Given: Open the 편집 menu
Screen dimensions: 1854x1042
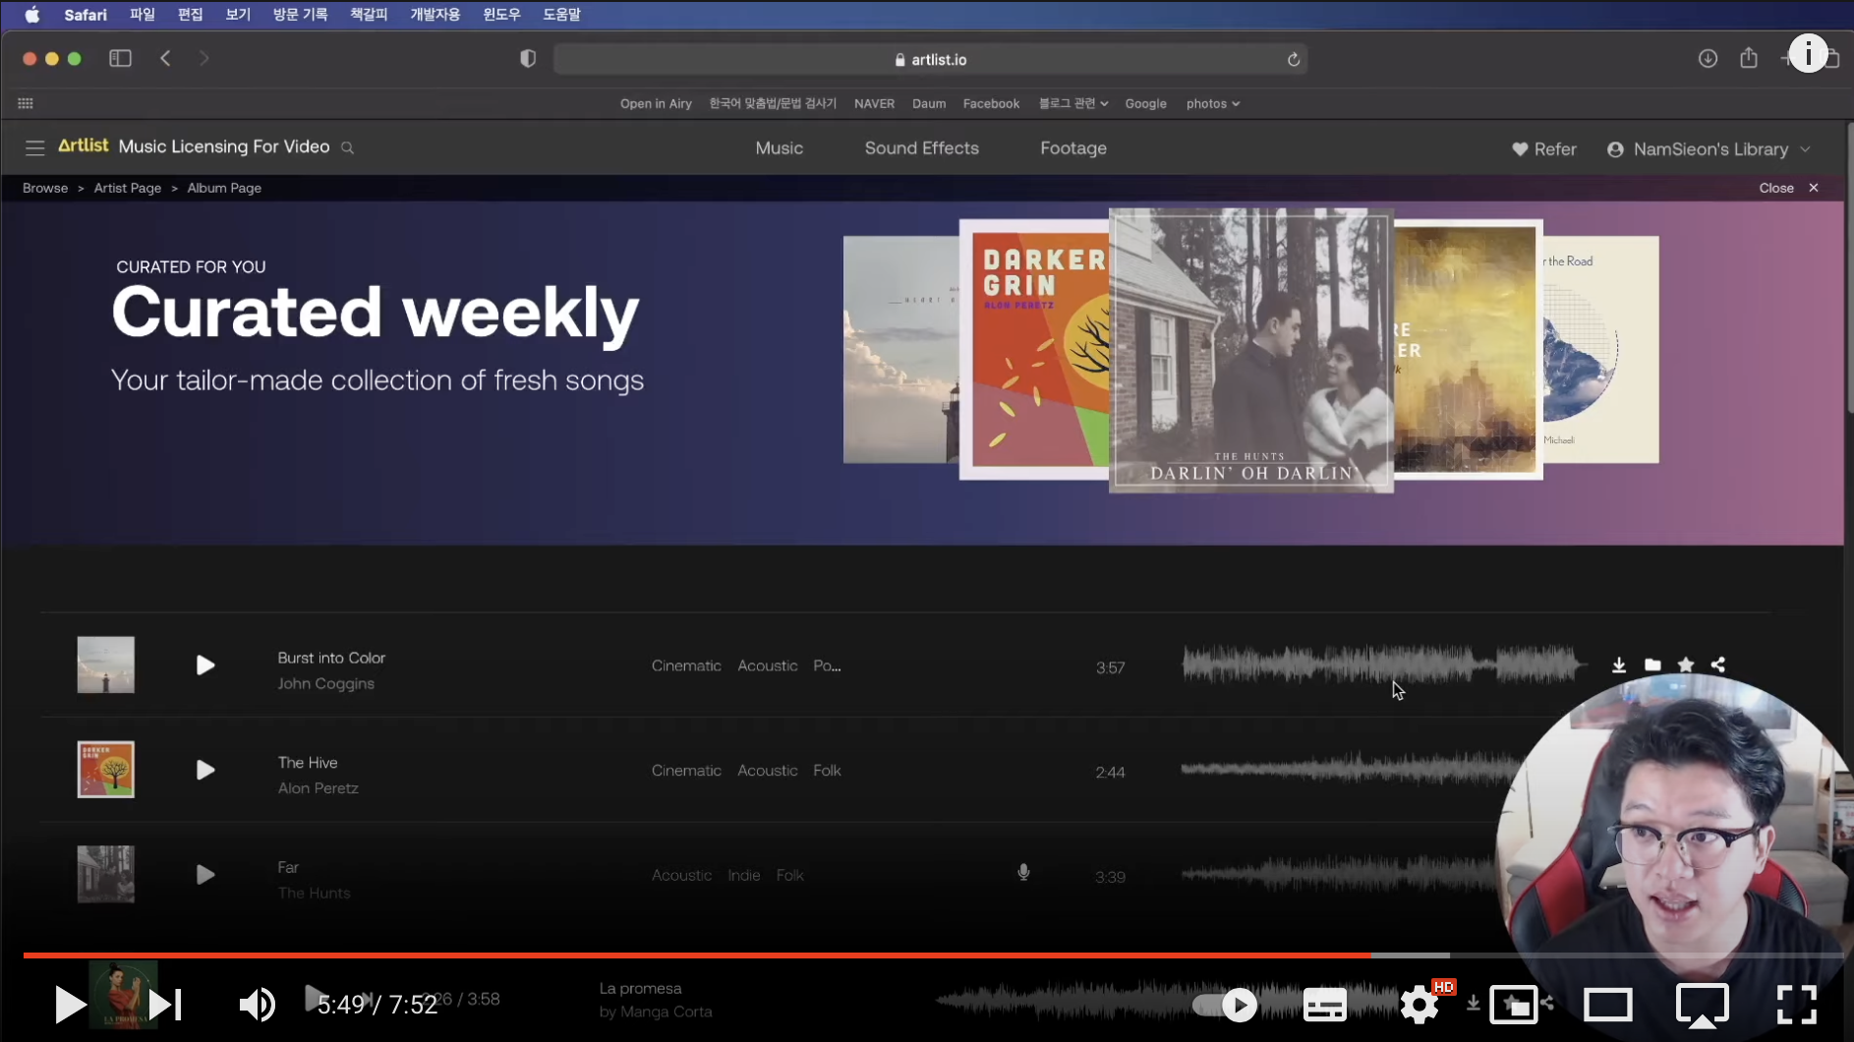Looking at the screenshot, I should [x=190, y=15].
